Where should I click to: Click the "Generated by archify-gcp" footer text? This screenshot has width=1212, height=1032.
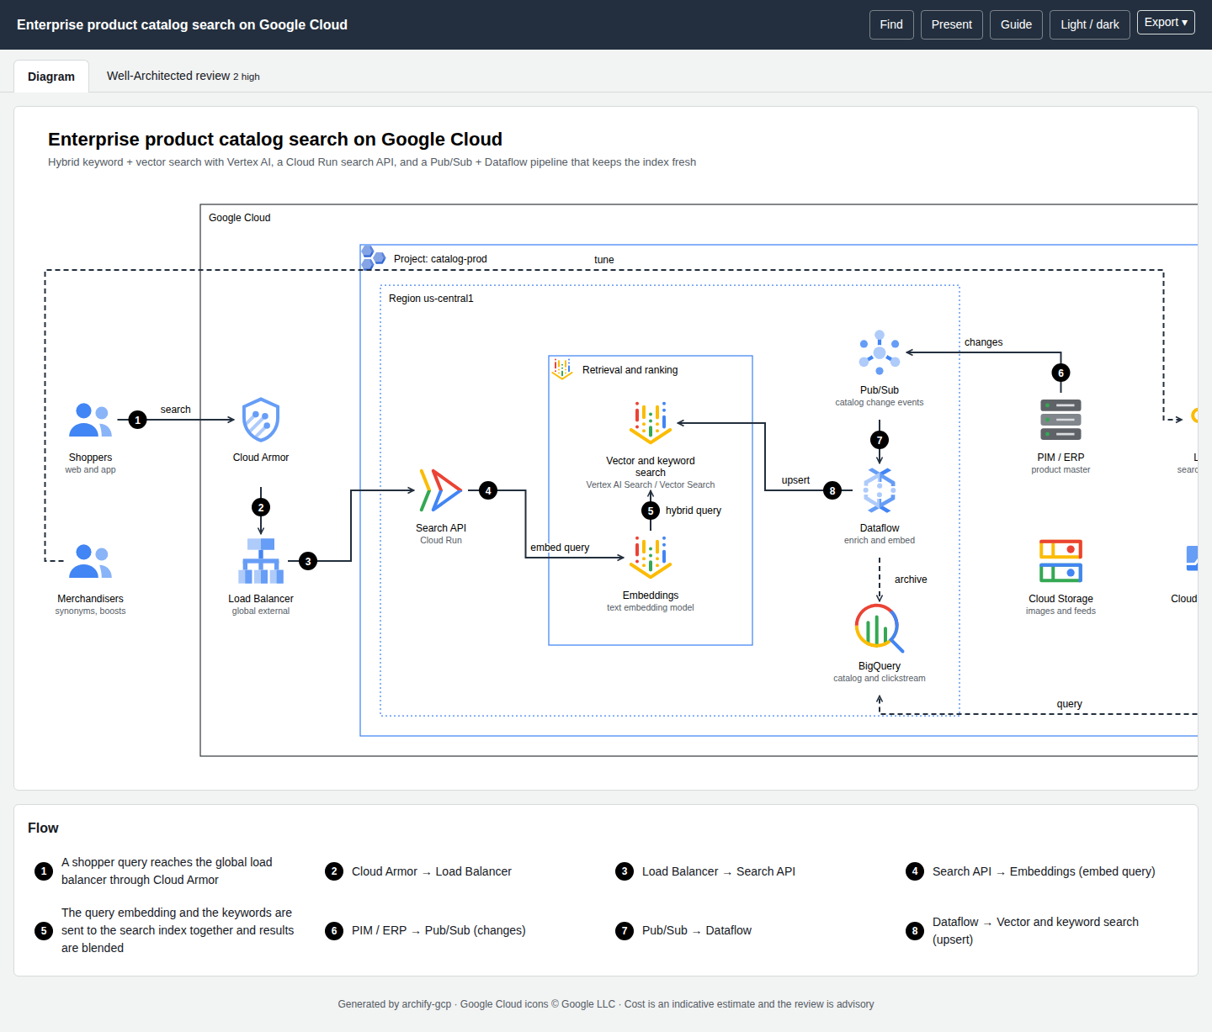coord(395,1004)
